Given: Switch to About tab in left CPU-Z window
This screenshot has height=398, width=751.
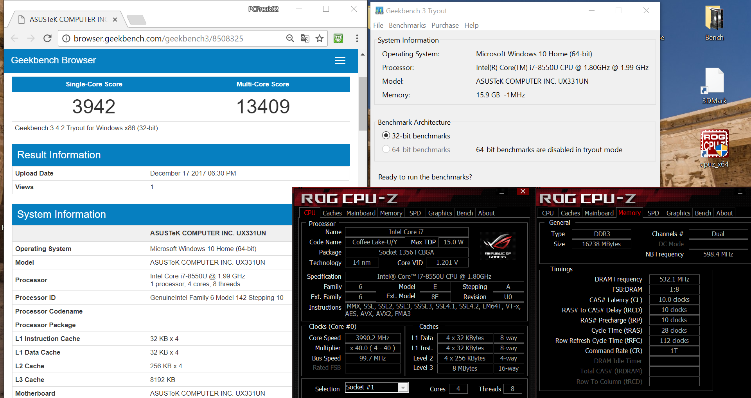Looking at the screenshot, I should tap(486, 213).
